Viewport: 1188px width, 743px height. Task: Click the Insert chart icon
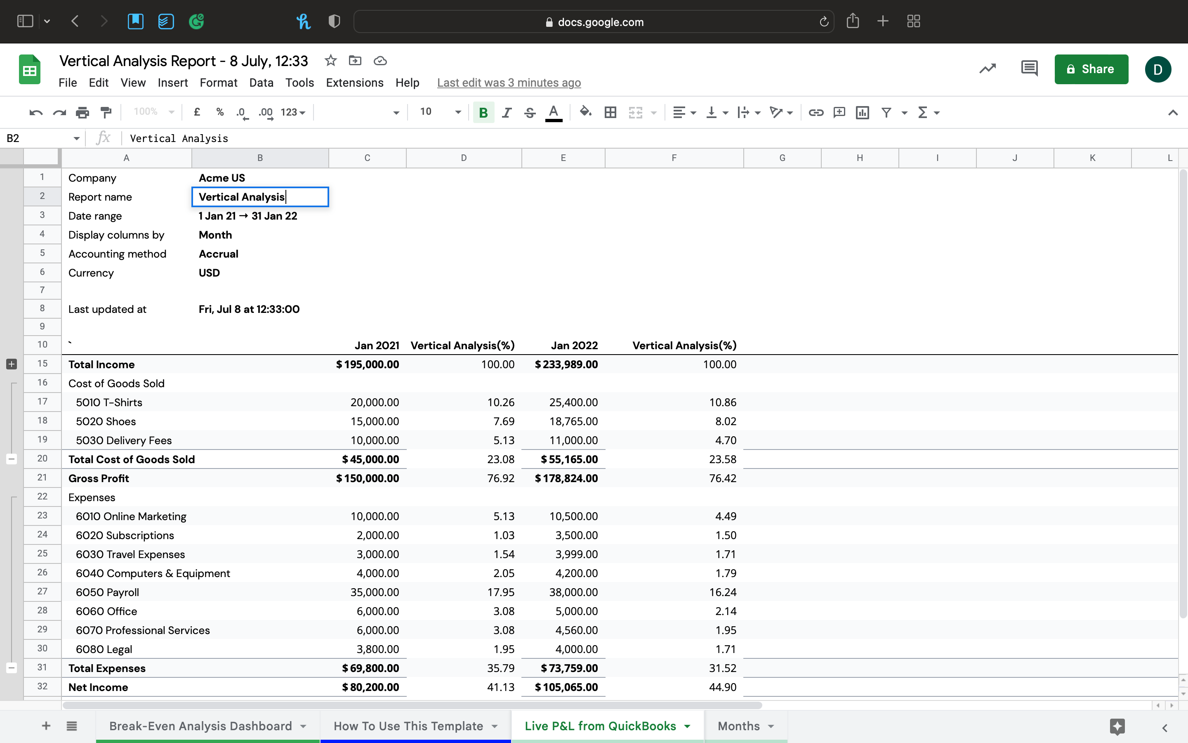pos(862,112)
